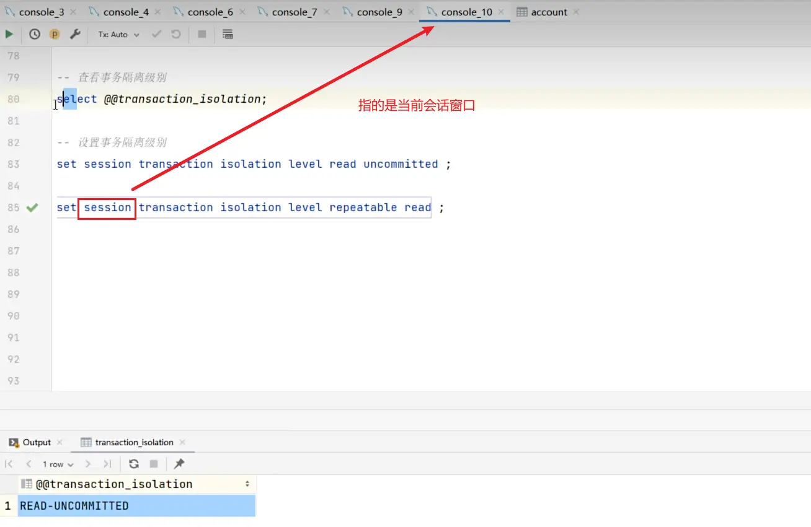This screenshot has width=811, height=527.
Task: Reload the result set with the refresh icon
Action: 134,464
